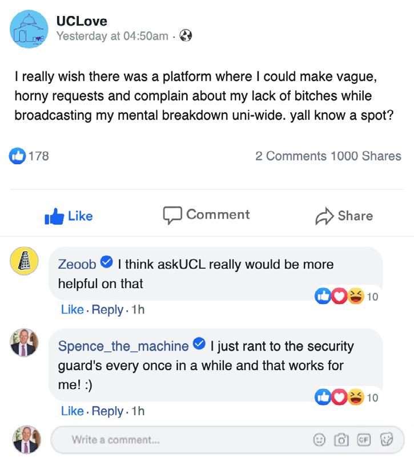Reply to Zeoob's comment
Image resolution: width=414 pixels, height=462 pixels.
107,310
